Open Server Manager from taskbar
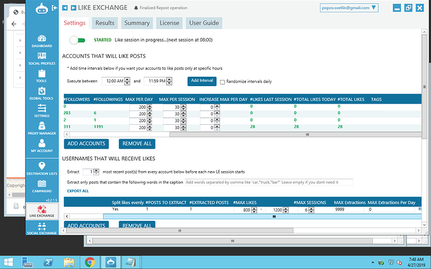The width and height of the screenshot is (431, 269). coord(27,262)
